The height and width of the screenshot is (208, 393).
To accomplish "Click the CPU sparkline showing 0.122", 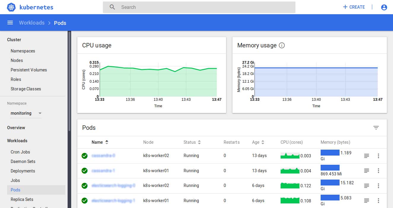I will click(290, 186).
